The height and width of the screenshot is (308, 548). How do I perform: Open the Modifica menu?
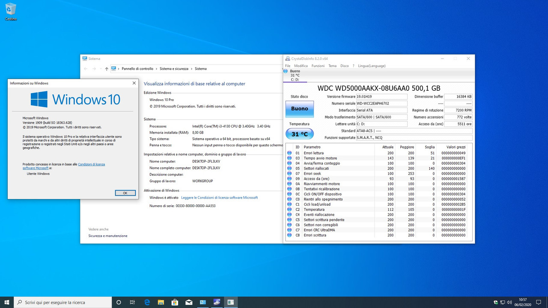301,66
